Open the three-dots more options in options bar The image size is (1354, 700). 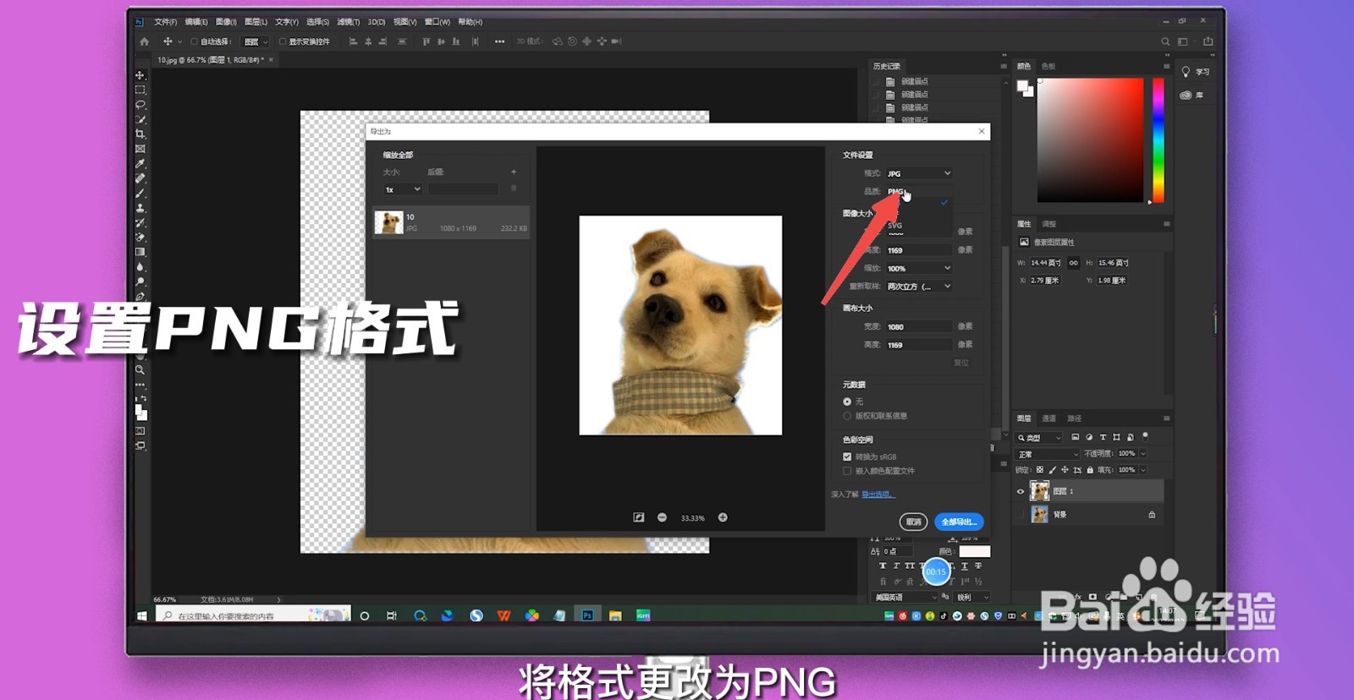point(499,41)
